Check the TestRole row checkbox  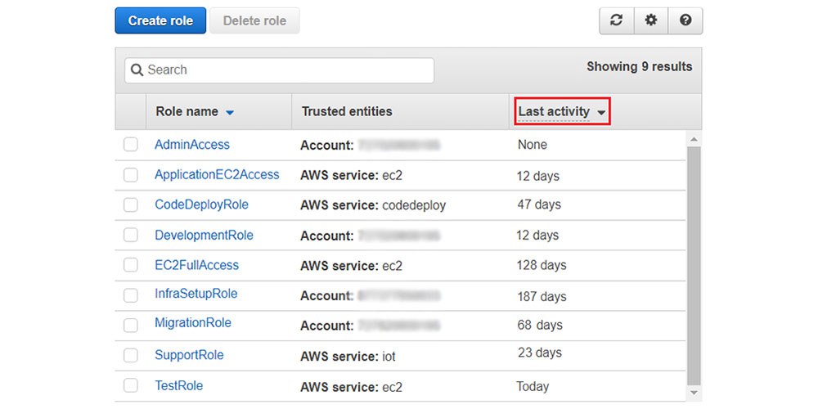coord(130,385)
